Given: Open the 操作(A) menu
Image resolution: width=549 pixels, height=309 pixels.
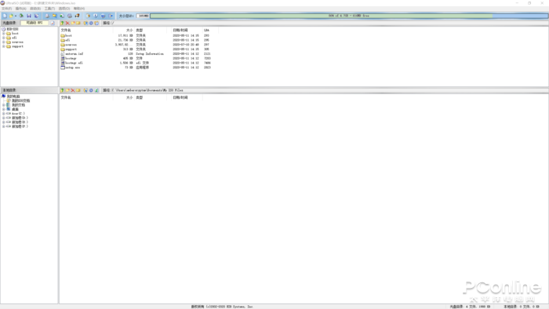Looking at the screenshot, I should pyautogui.click(x=21, y=9).
